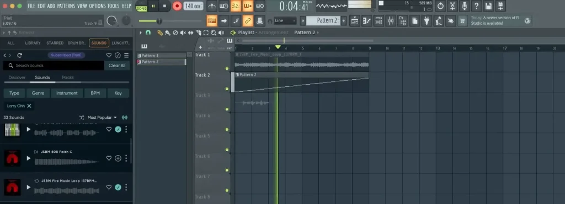
Task: Click the touch controller hand icon
Action: [x=450, y=21]
